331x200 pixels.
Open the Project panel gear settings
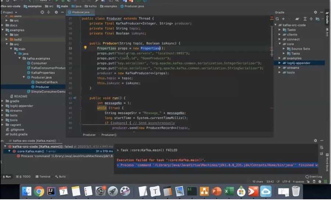tap(56, 12)
